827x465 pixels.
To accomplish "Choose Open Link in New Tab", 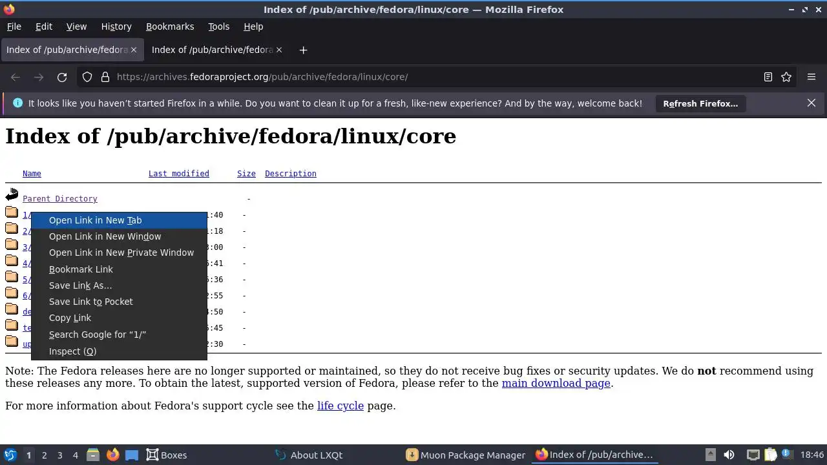I will (x=119, y=220).
